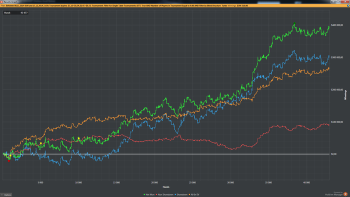Click the Results Graph title text
Screen dimensions: 350x197
10,2
